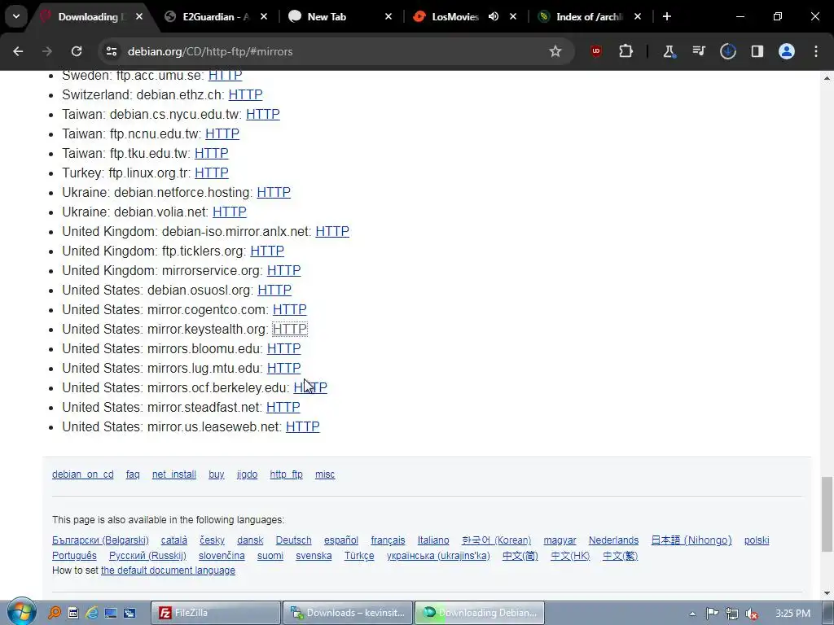Open the misc footer link
The image size is (834, 625).
pyautogui.click(x=325, y=474)
